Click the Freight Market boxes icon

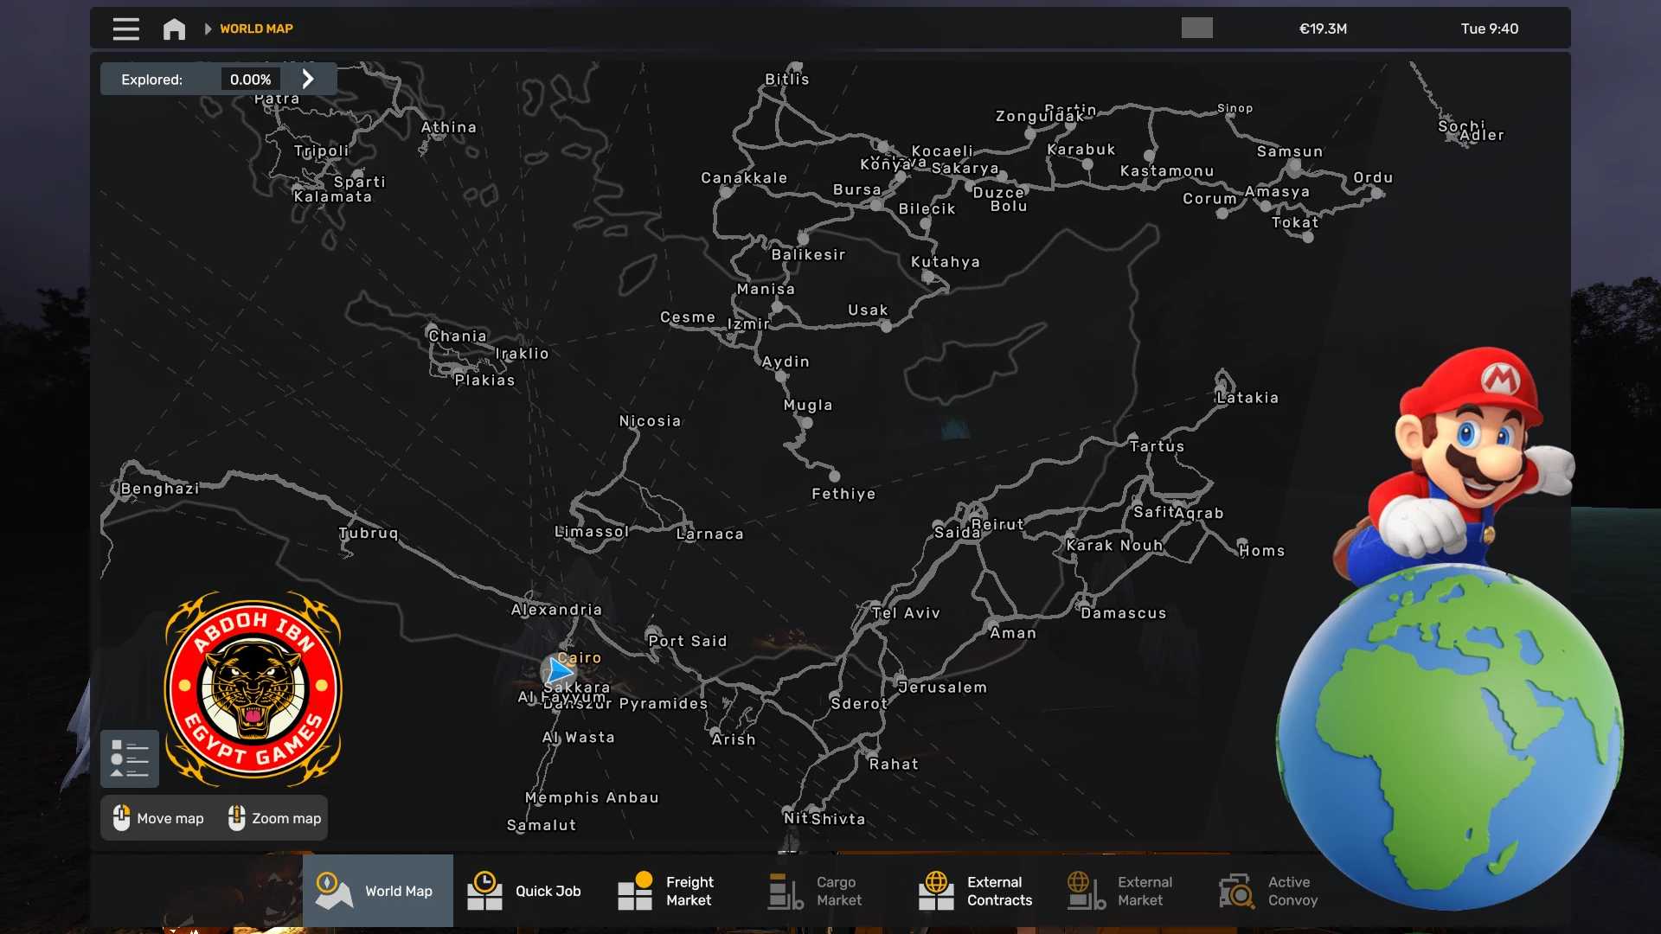[x=635, y=891]
